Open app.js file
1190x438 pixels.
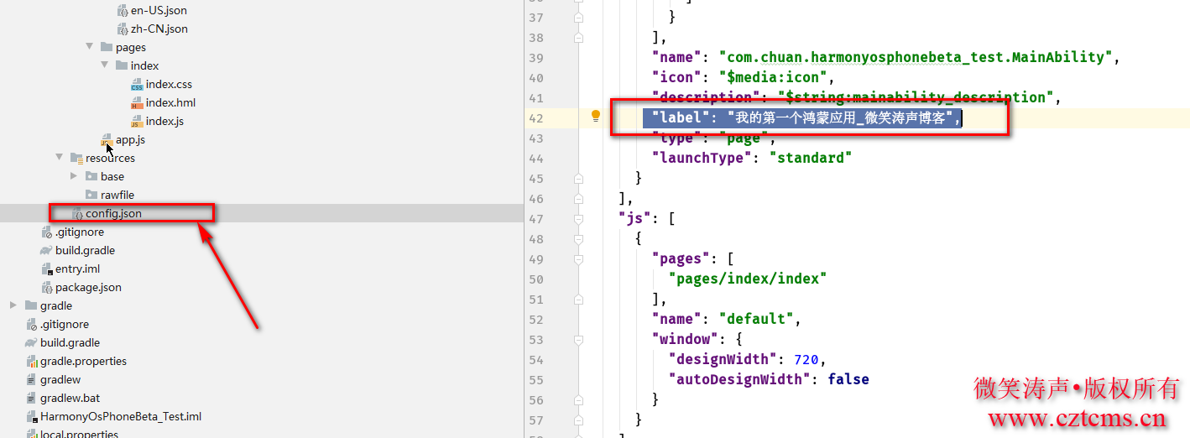click(x=130, y=139)
